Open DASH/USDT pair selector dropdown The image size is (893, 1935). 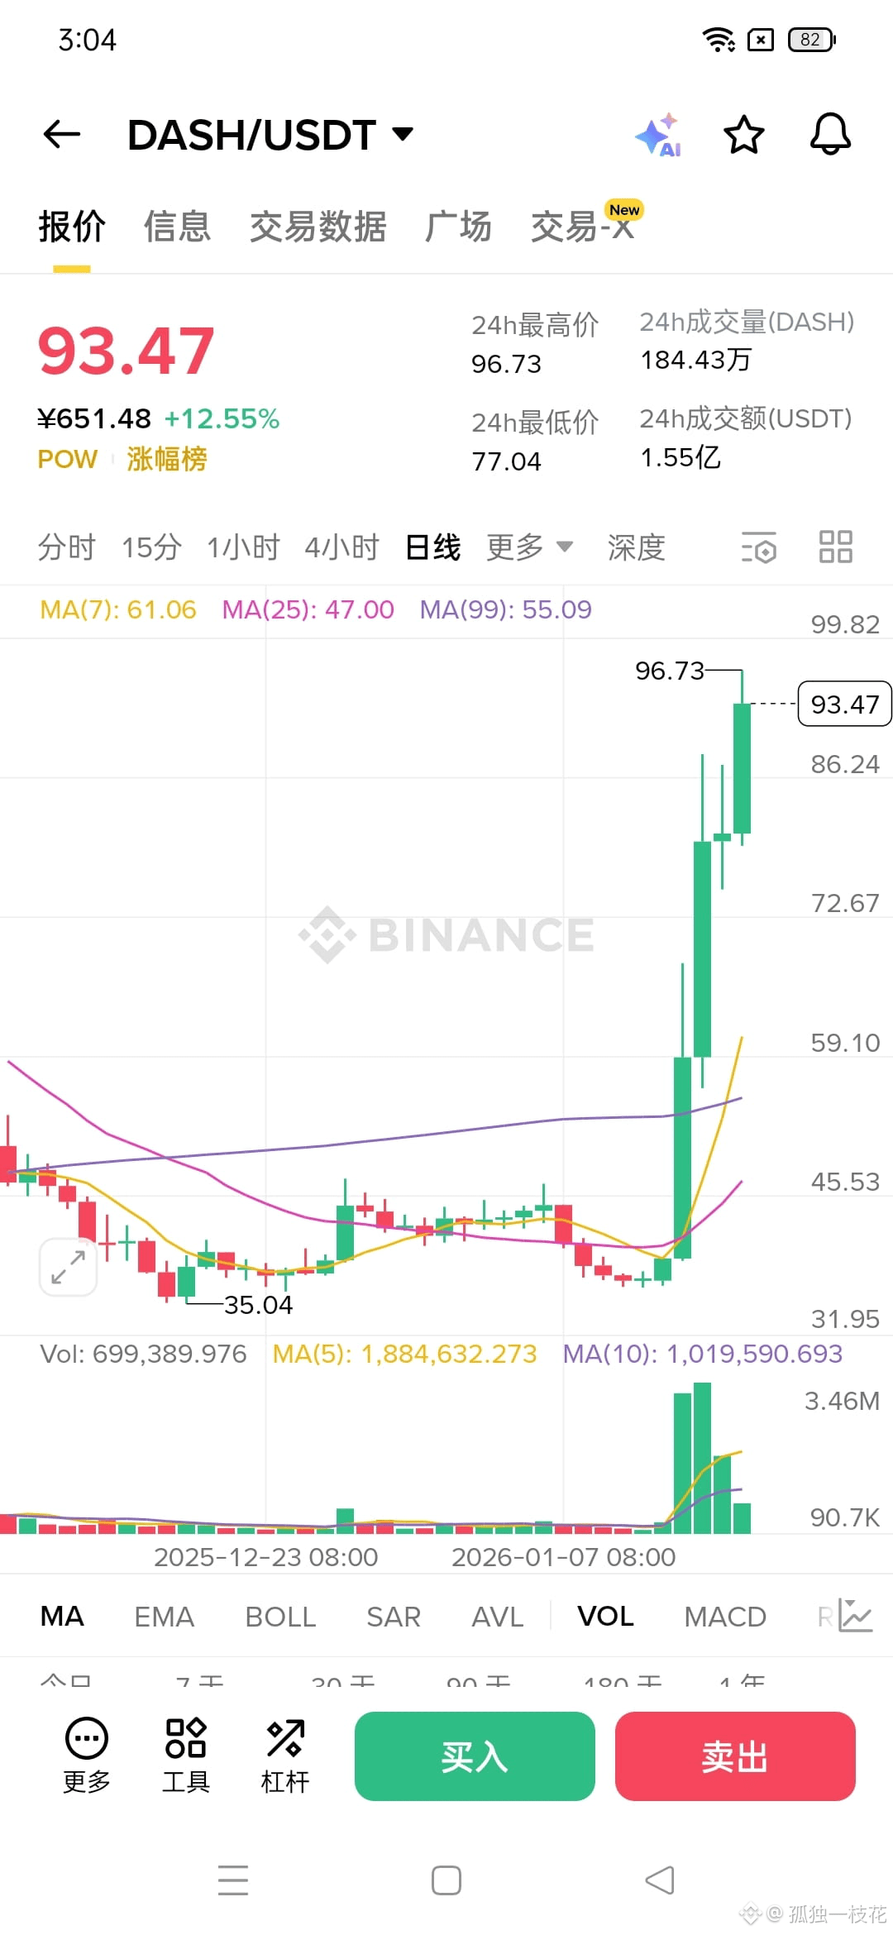[x=270, y=135]
